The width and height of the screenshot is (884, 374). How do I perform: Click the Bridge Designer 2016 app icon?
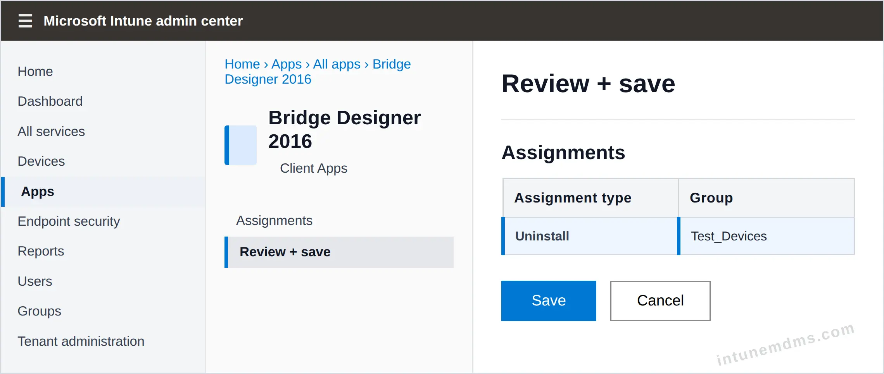240,145
